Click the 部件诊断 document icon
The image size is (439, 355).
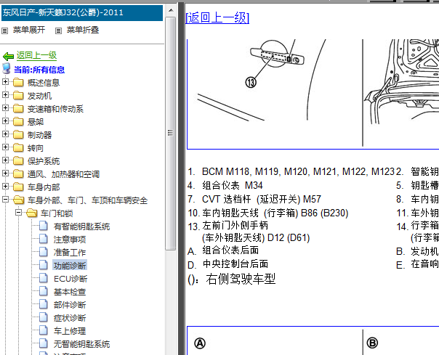coord(44,303)
